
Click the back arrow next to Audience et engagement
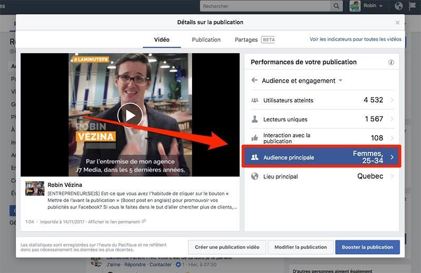tap(255, 80)
